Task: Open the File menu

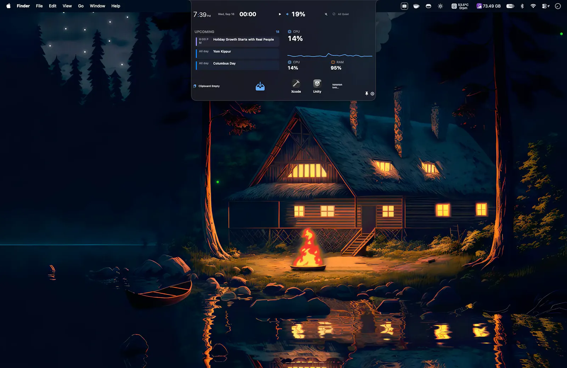Action: (x=39, y=6)
